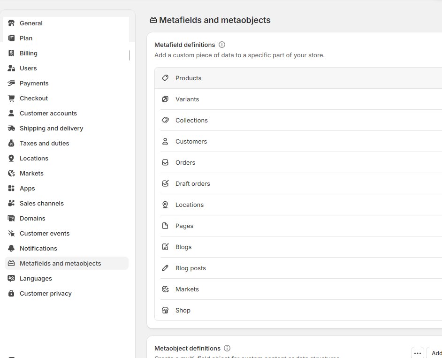Click the Variants icon in definitions list
The image size is (442, 358).
pos(165,99)
